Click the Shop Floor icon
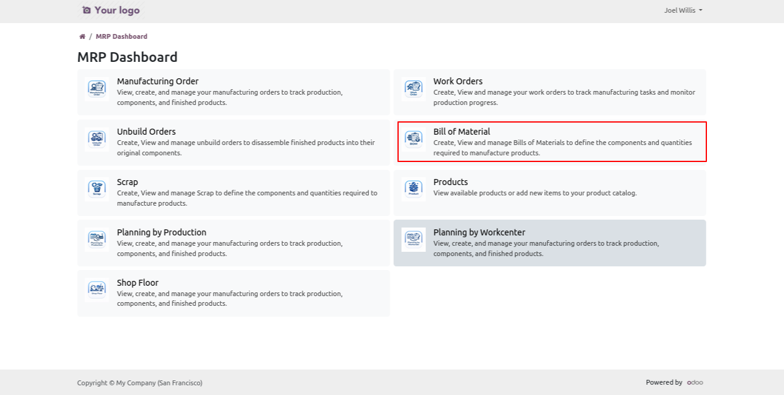The image size is (784, 395). tap(97, 290)
